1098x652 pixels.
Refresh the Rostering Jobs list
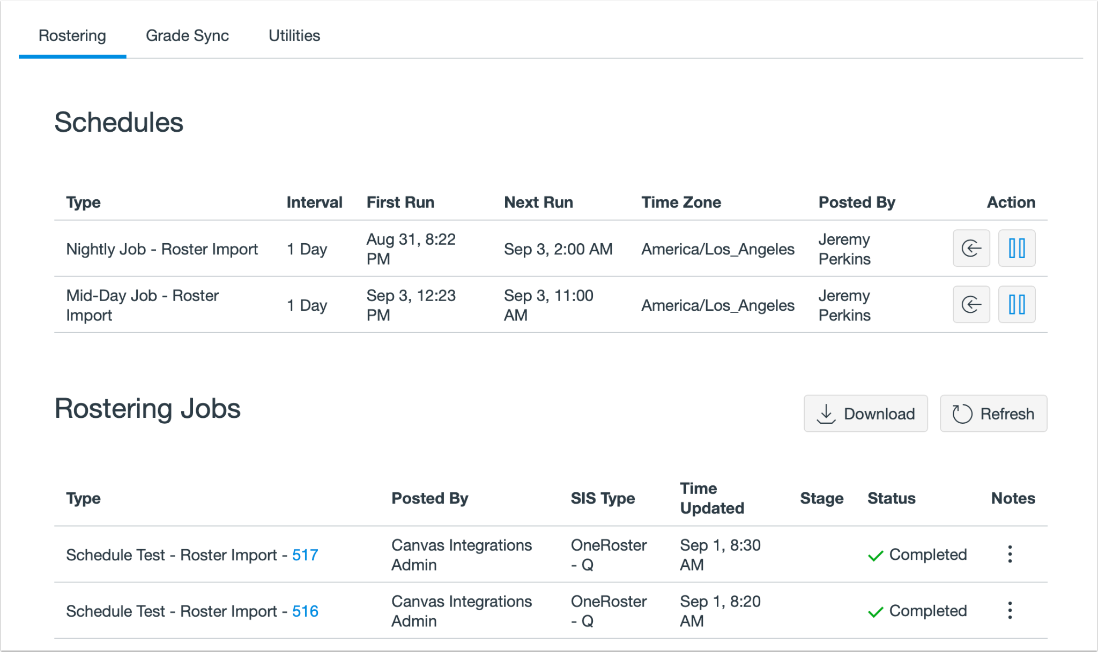click(993, 414)
